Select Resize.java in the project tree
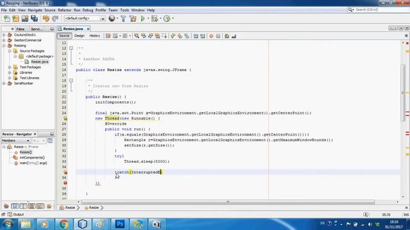Viewport: 410px width, 230px height. (x=40, y=62)
